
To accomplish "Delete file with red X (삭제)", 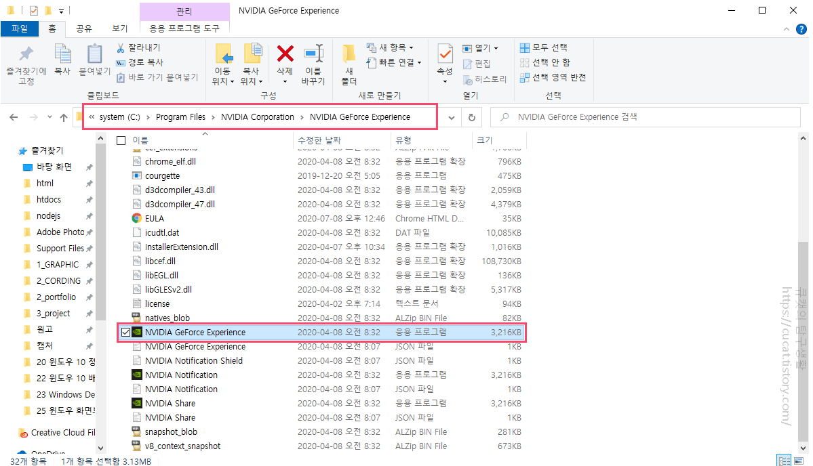I will coord(285,62).
